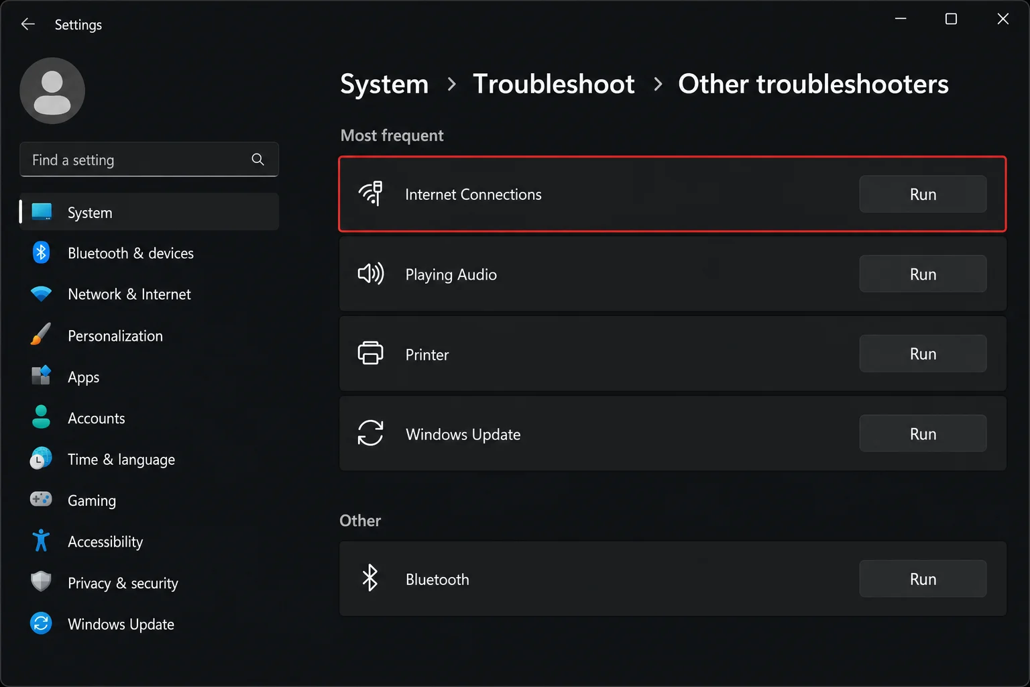Click the Personalization paintbrush icon
Image resolution: width=1030 pixels, height=687 pixels.
41,335
